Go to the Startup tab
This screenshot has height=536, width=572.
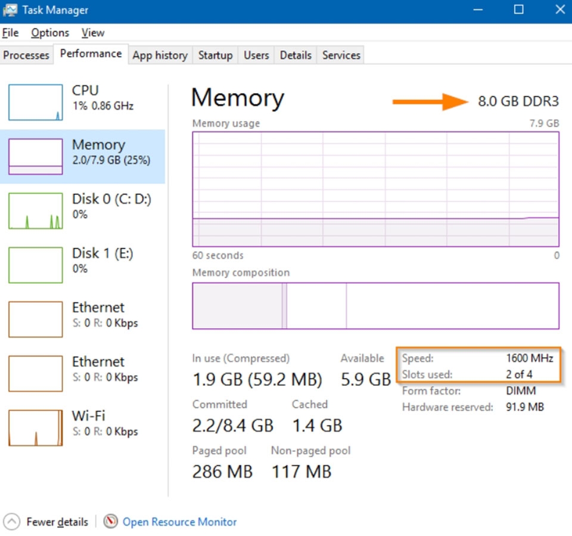click(x=215, y=55)
